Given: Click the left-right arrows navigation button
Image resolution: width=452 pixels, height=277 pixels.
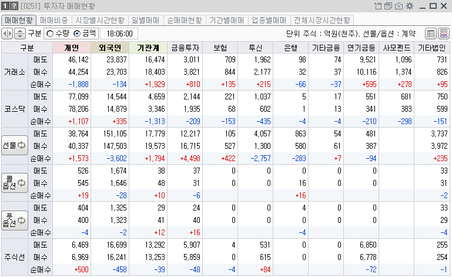Looking at the screenshot, I should [x=7, y=34].
